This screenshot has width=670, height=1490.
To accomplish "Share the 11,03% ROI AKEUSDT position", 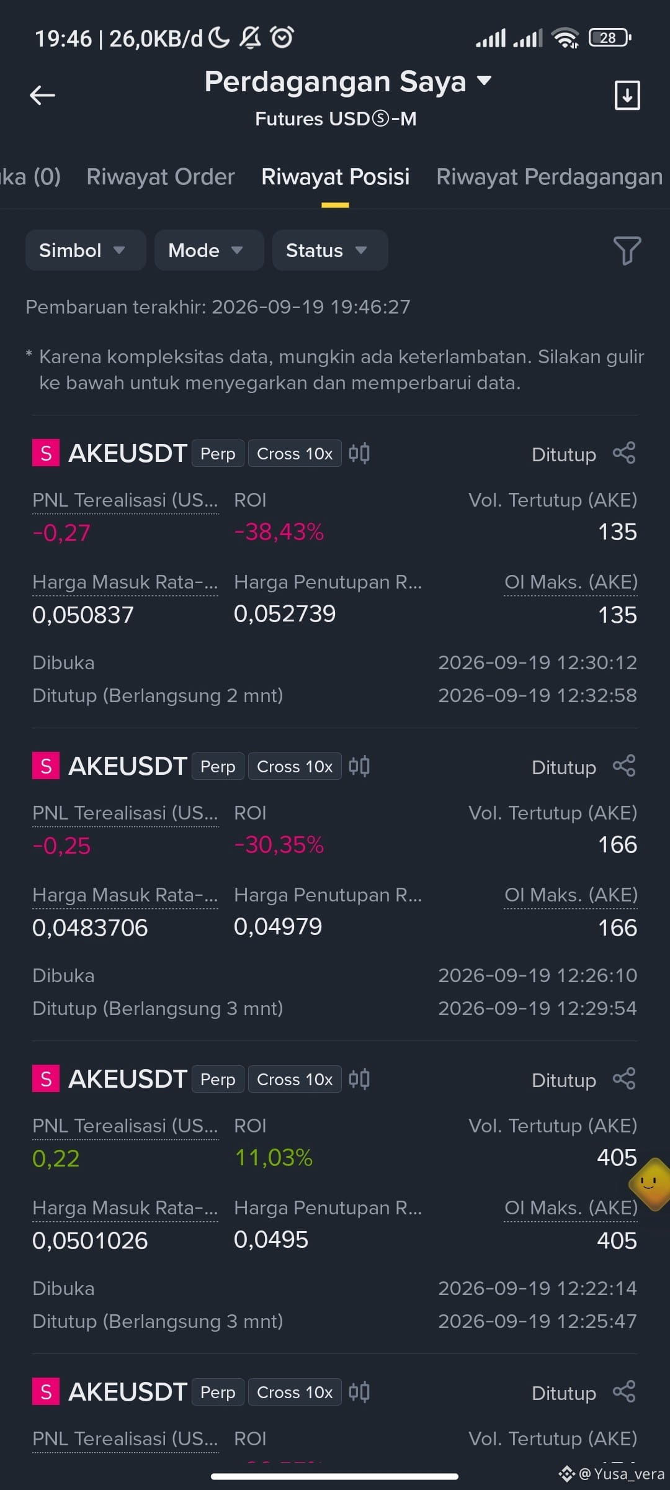I will 624,1079.
